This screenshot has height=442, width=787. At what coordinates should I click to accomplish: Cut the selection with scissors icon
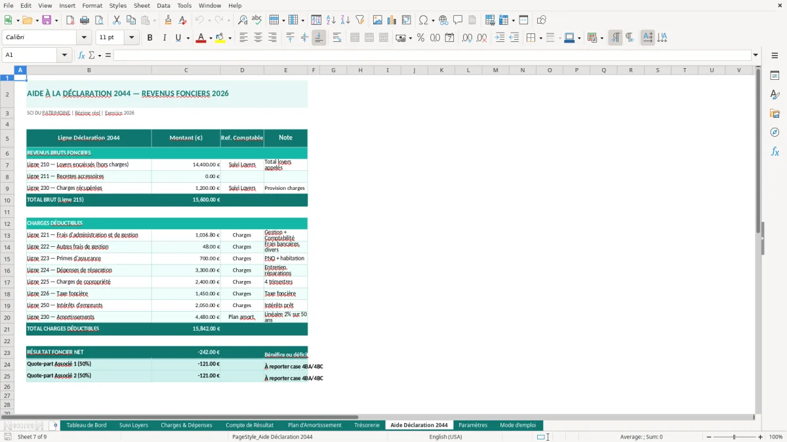point(116,20)
